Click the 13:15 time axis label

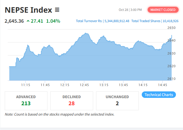click(x=104, y=85)
